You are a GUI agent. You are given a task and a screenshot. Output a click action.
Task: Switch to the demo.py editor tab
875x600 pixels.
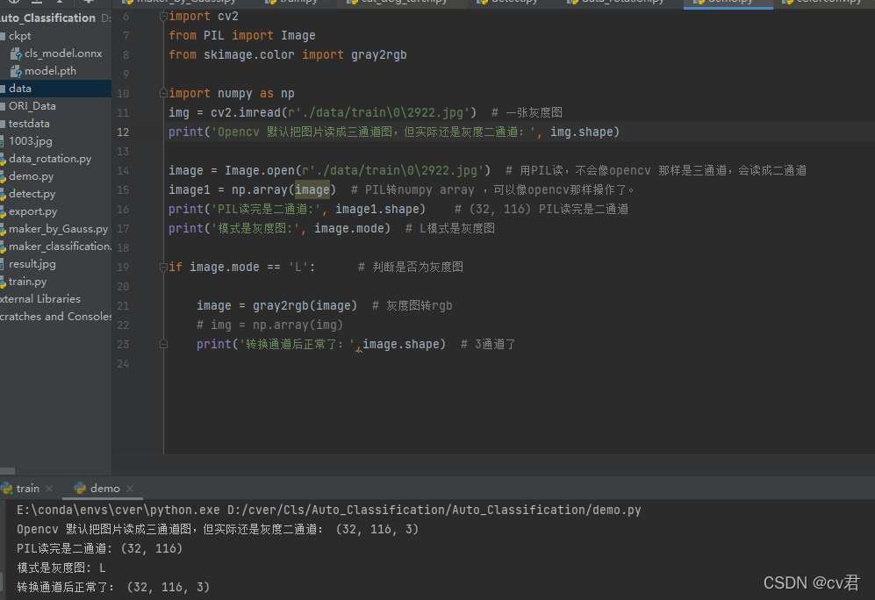[x=728, y=3]
